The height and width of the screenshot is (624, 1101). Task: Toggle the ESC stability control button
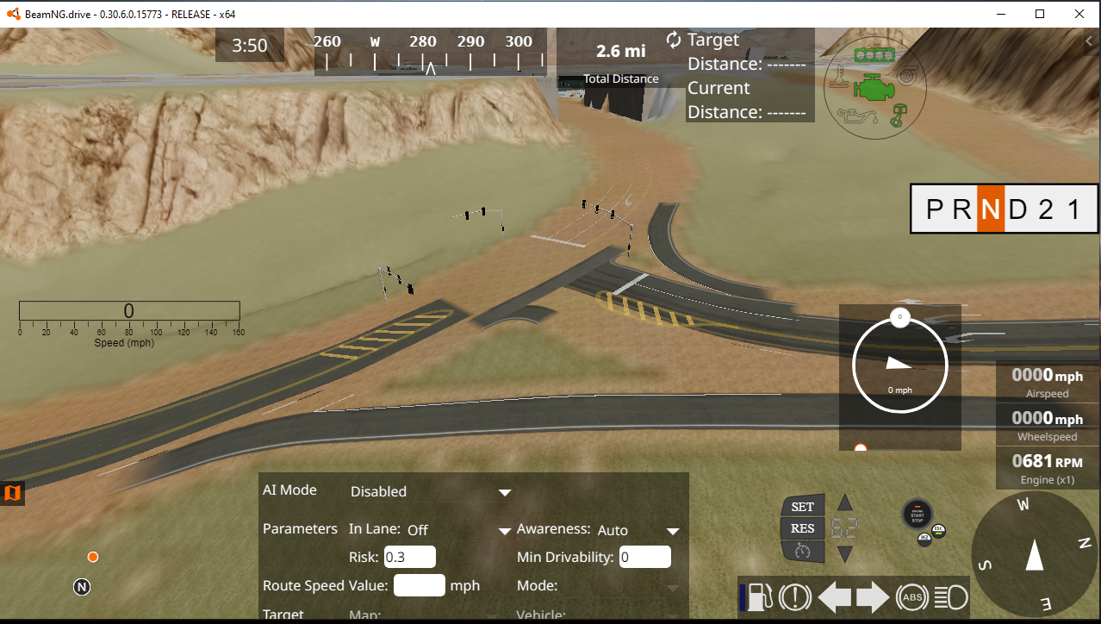939,531
